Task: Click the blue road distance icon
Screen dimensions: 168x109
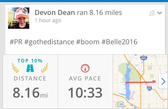Action: tap(30, 68)
